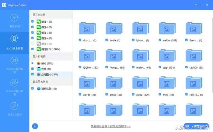Click the WeChat icon beside 微信-1
Viewport: 213px width, 132px height.
pyautogui.click(x=39, y=22)
